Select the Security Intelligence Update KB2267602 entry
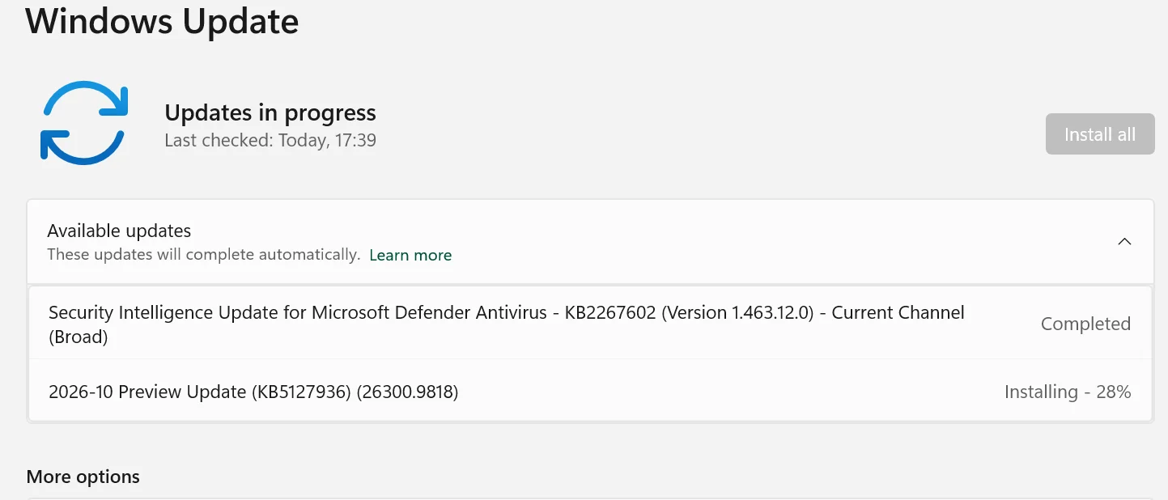This screenshot has width=1168, height=500. (x=590, y=324)
